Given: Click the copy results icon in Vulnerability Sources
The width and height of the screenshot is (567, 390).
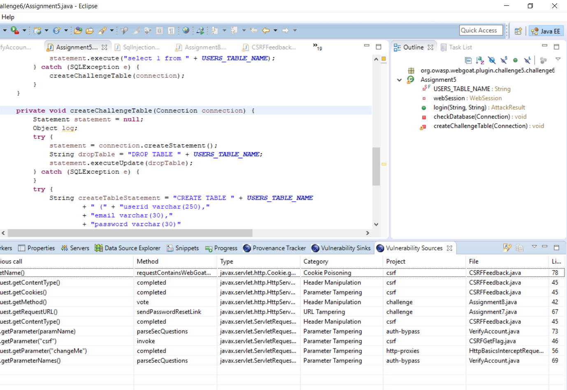Looking at the screenshot, I should coord(519,247).
